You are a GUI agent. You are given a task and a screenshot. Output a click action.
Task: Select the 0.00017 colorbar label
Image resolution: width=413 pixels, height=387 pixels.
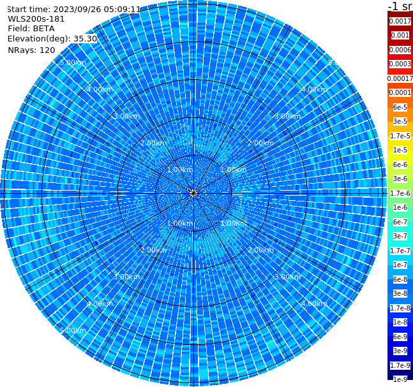click(400, 78)
